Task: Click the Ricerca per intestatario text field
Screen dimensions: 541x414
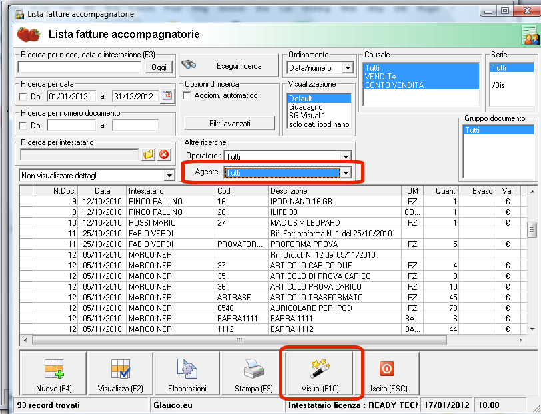Action: click(80, 155)
